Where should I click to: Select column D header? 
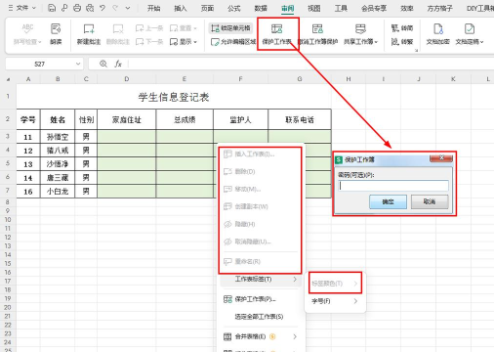(127, 79)
